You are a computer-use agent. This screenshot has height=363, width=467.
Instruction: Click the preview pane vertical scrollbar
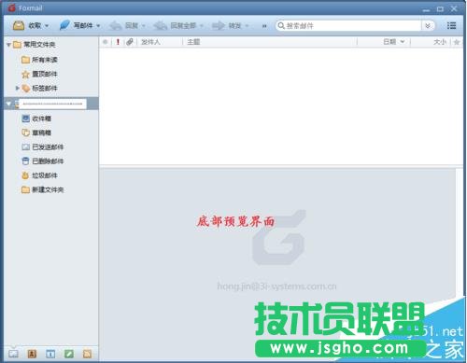point(460,233)
